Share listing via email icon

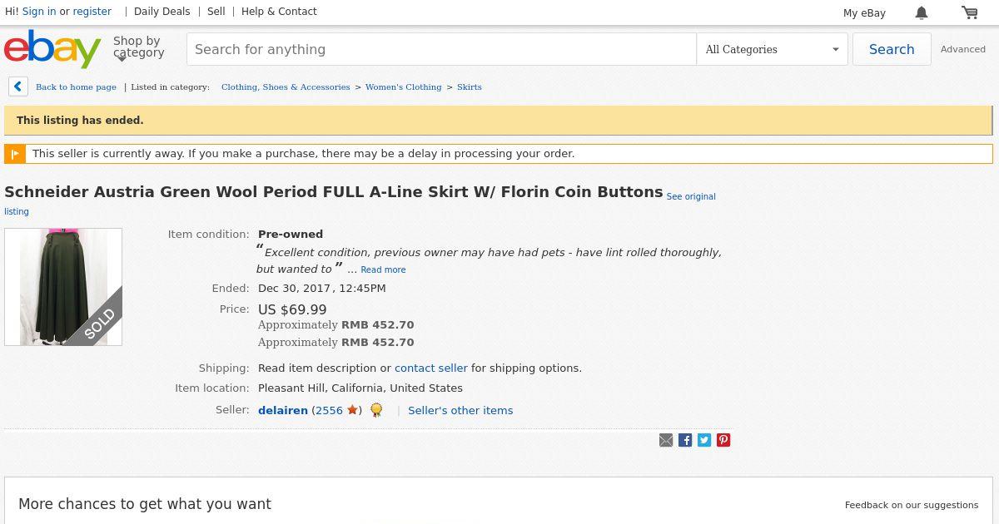(666, 440)
